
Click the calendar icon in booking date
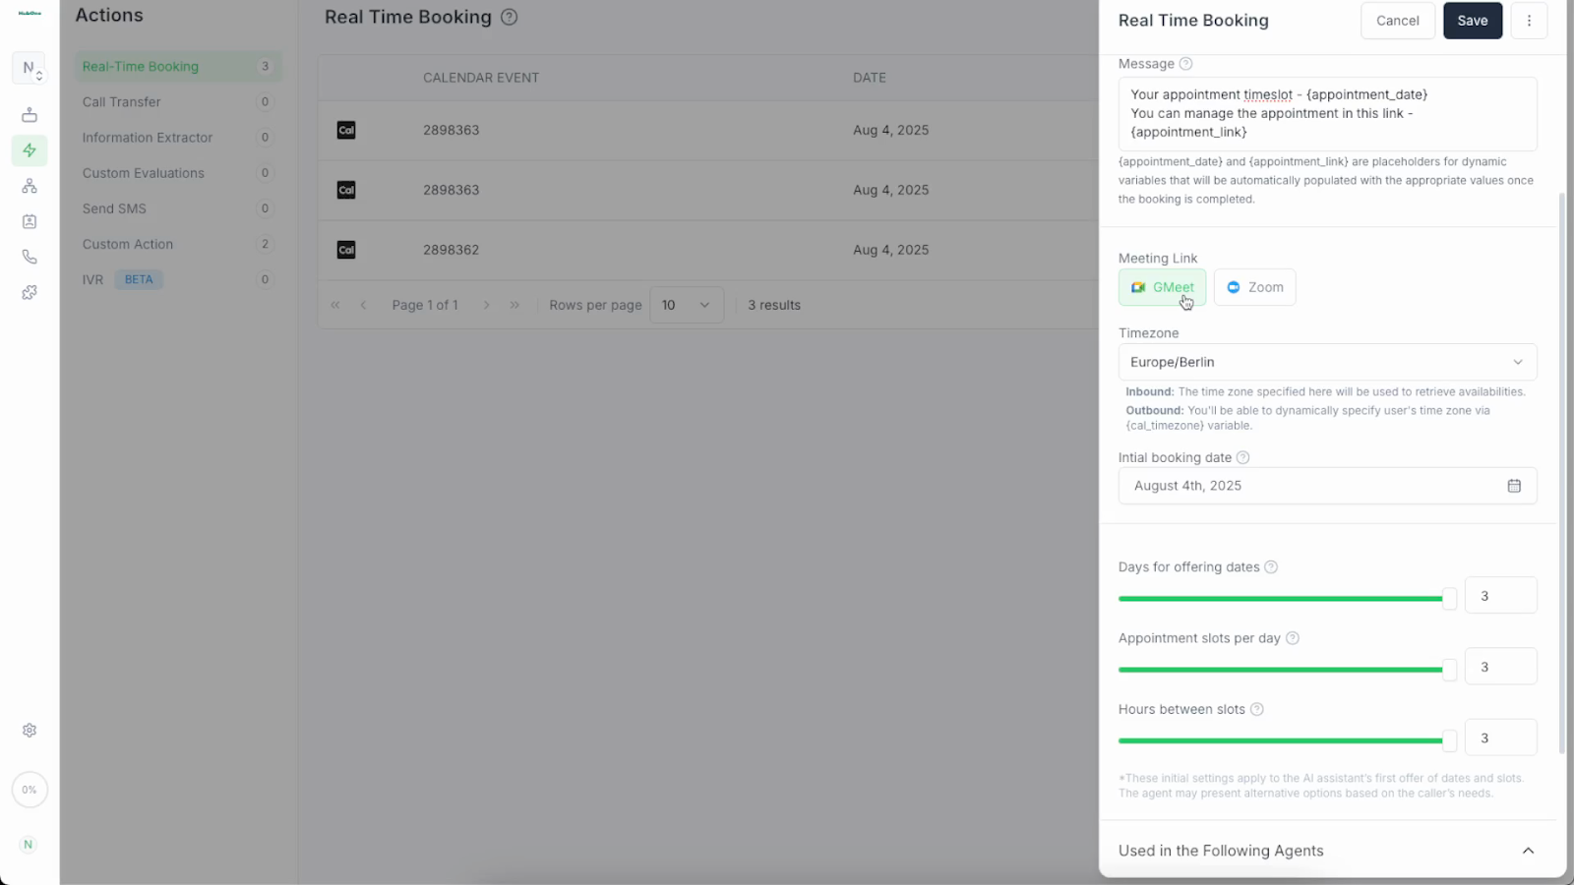pos(1514,486)
